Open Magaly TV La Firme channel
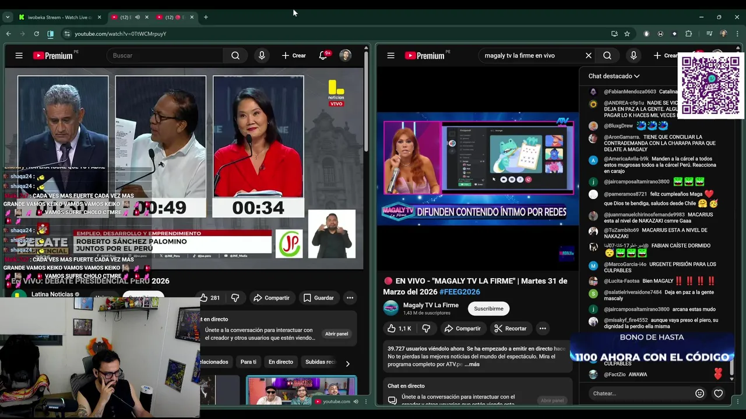746x419 pixels. [431, 305]
